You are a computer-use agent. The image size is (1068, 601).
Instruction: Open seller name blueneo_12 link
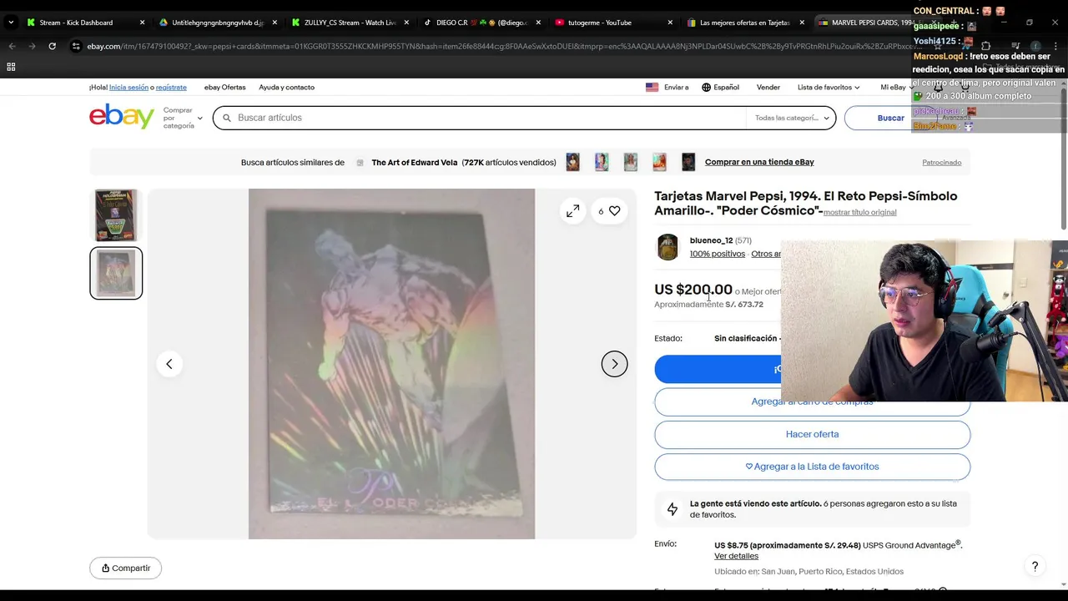(x=711, y=240)
